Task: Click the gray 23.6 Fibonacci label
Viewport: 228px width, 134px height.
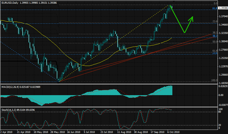Action: (215, 21)
